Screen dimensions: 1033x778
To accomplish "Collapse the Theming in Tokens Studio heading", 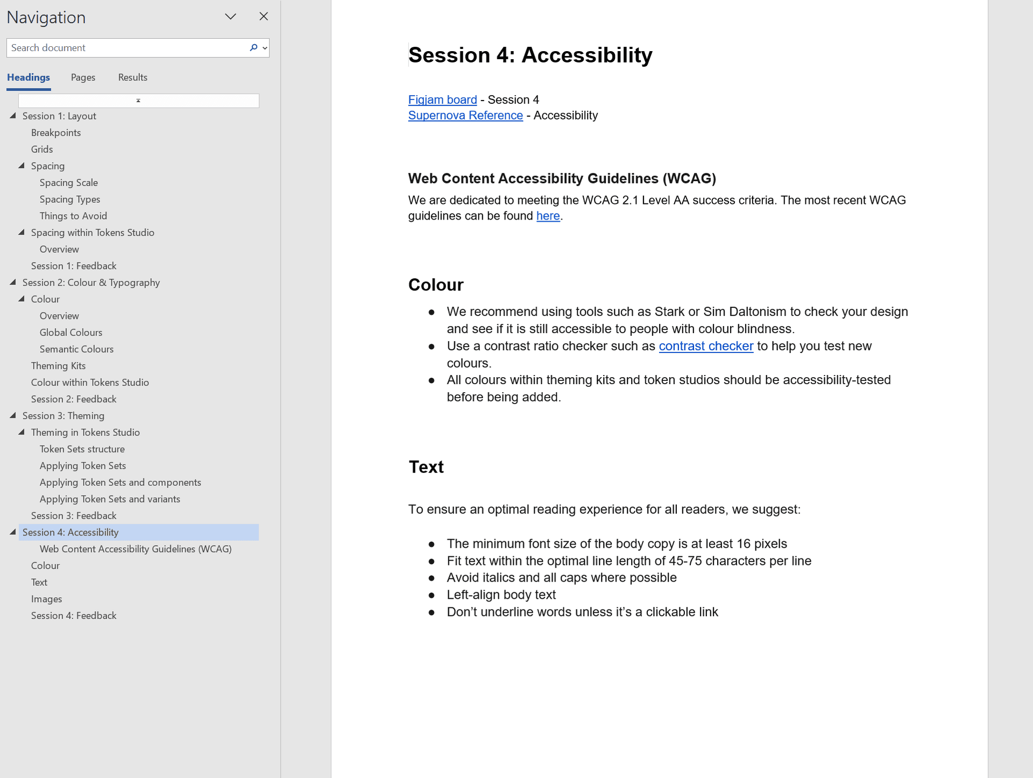I will (x=22, y=432).
